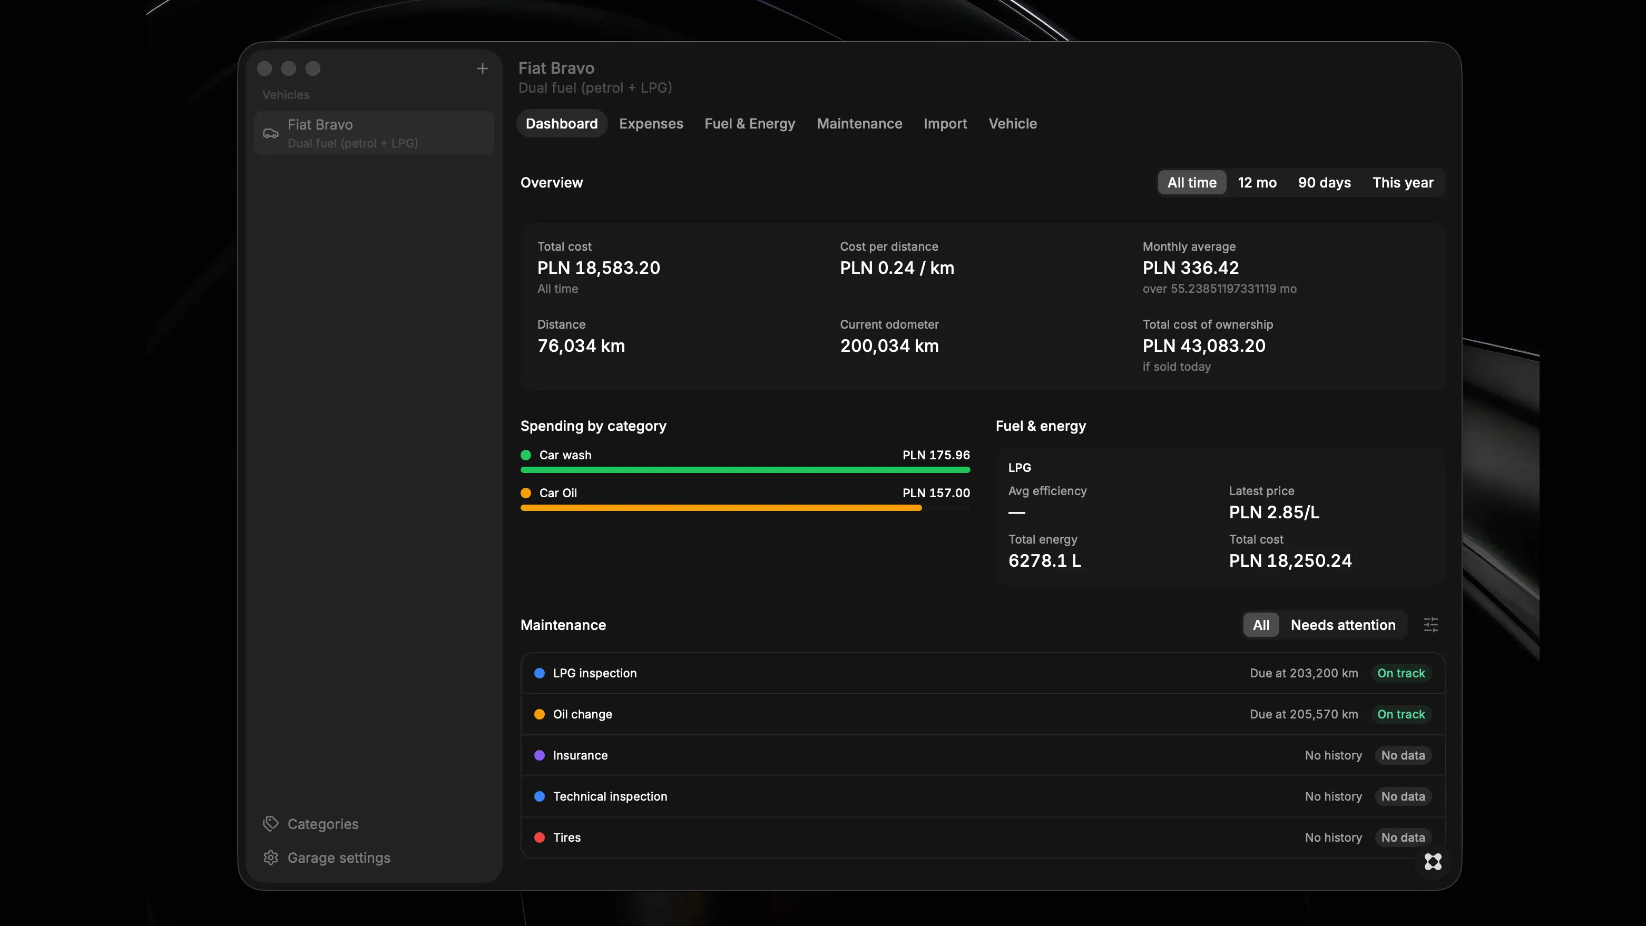
Task: Click Current odometer 200,034 km
Action: pos(889,346)
